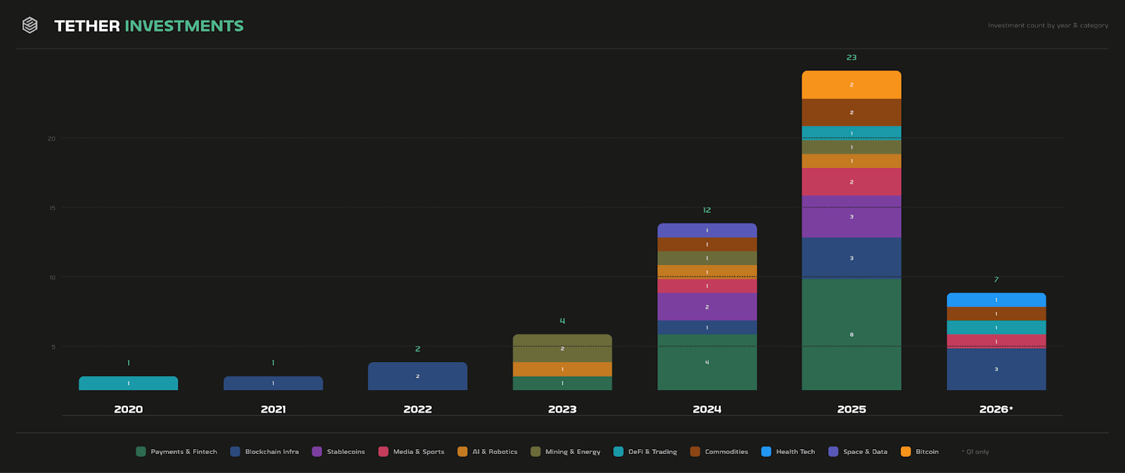1125x473 pixels.
Task: Click the total '12' above the 2024 bar
Action: pyautogui.click(x=707, y=210)
